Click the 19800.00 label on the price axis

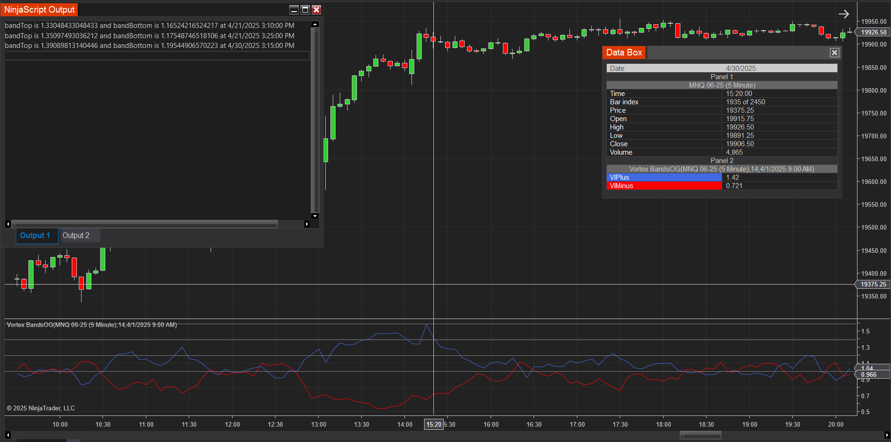click(x=874, y=90)
